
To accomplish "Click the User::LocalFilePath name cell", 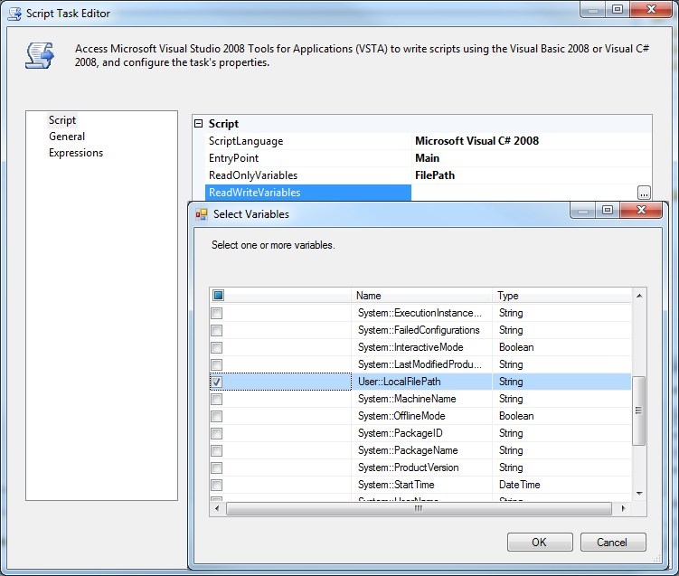I will tap(421, 382).
